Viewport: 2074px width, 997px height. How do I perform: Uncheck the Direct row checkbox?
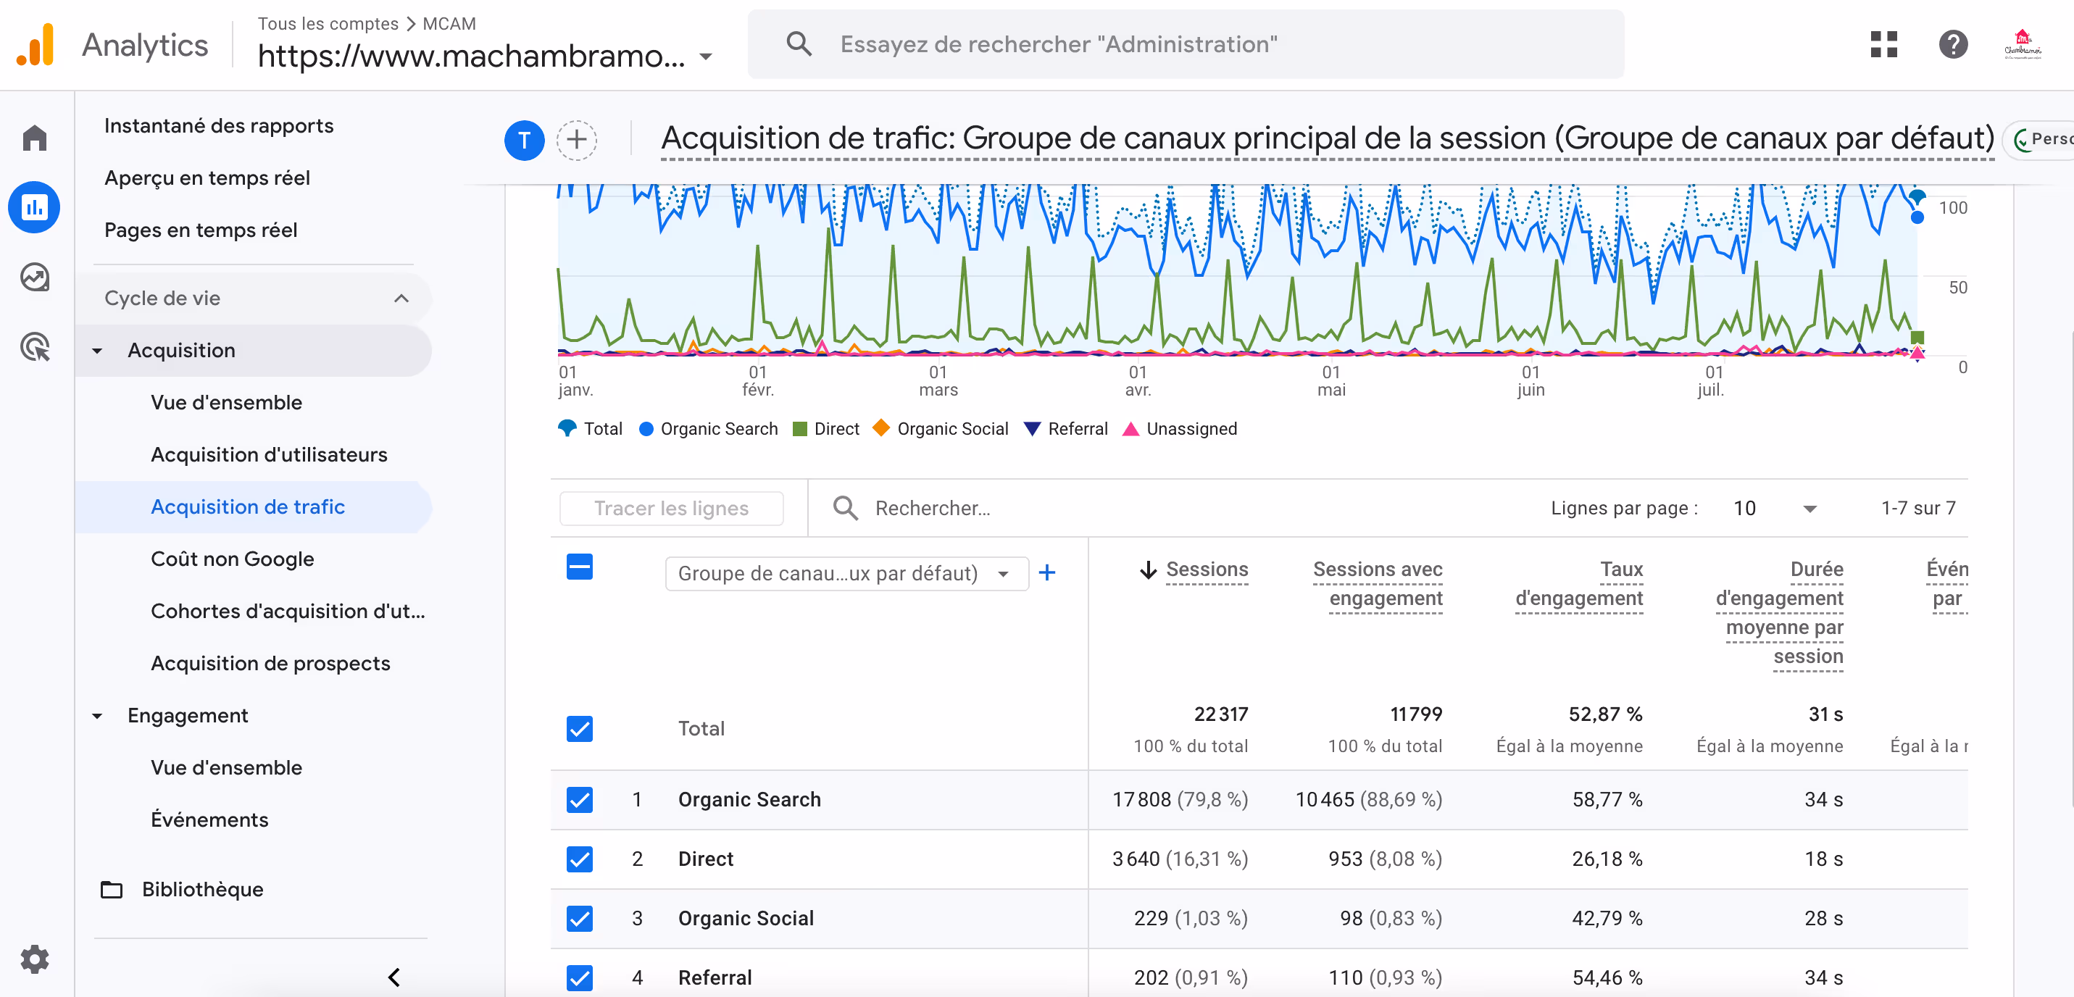click(x=579, y=859)
